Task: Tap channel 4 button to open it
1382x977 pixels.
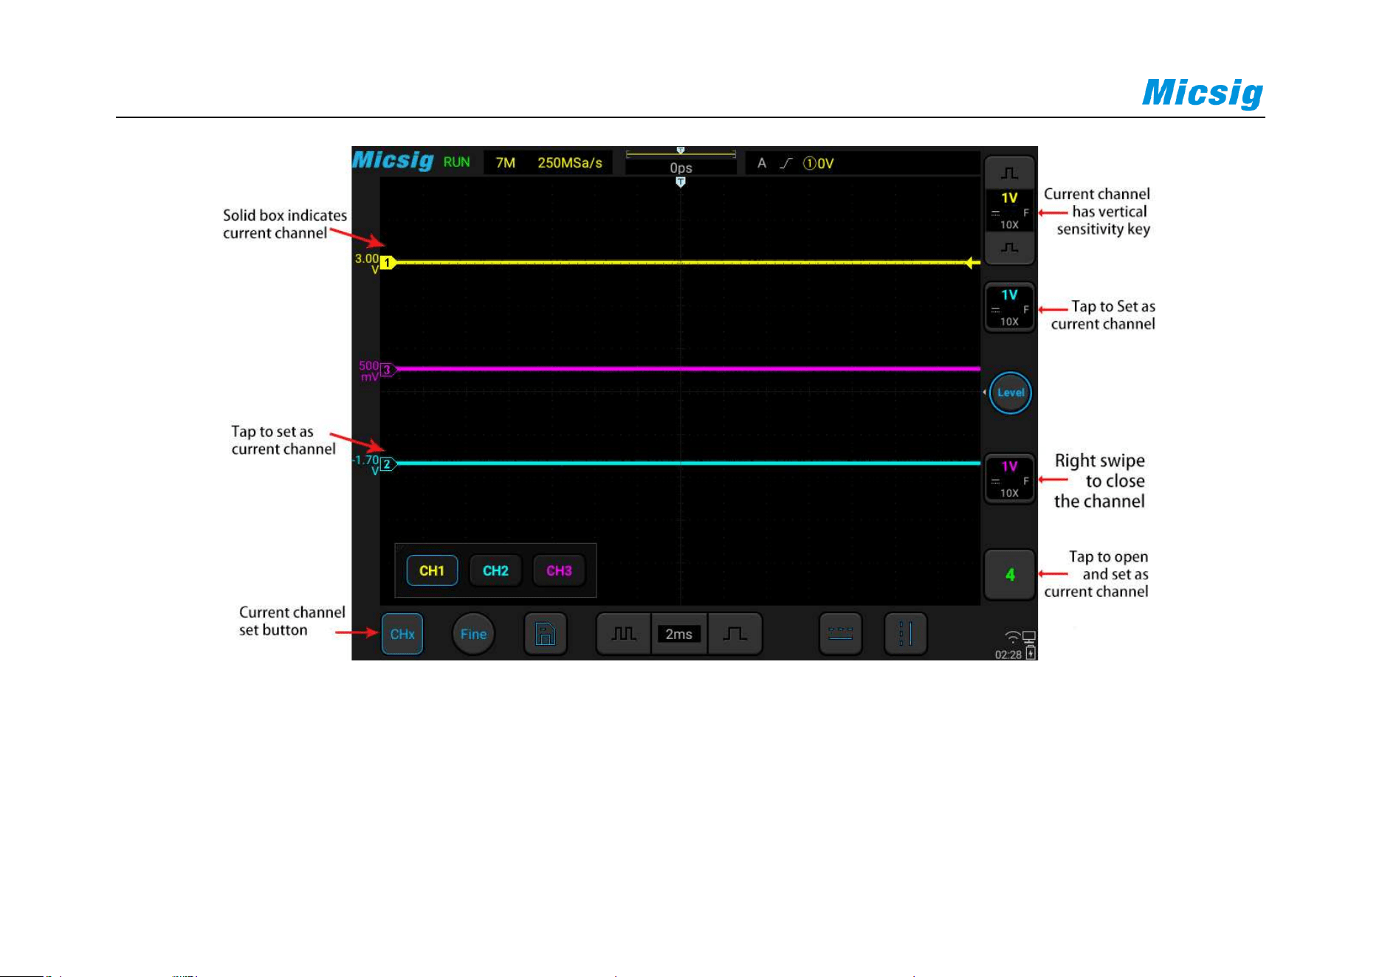Action: (1009, 575)
